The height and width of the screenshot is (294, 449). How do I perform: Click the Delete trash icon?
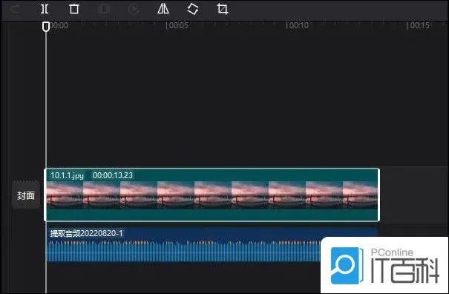click(74, 9)
